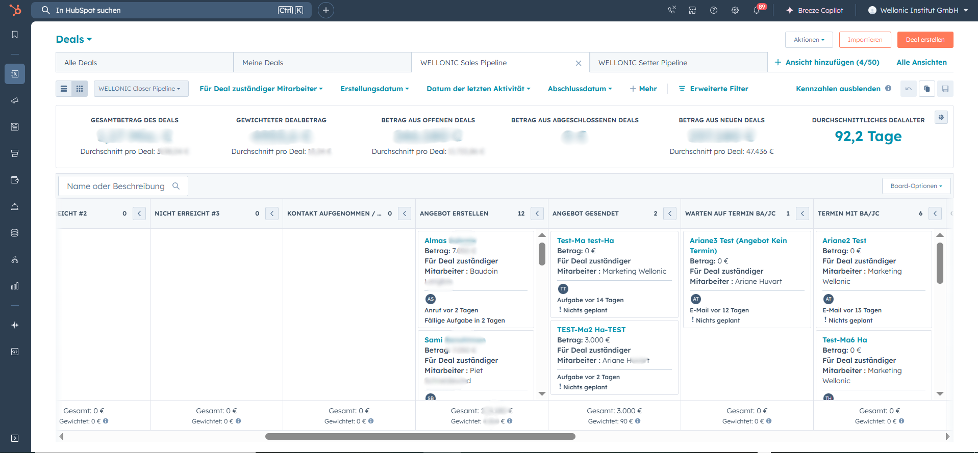Viewport: 978px width, 453px height.
Task: Switch to list view layout
Action: click(x=64, y=89)
